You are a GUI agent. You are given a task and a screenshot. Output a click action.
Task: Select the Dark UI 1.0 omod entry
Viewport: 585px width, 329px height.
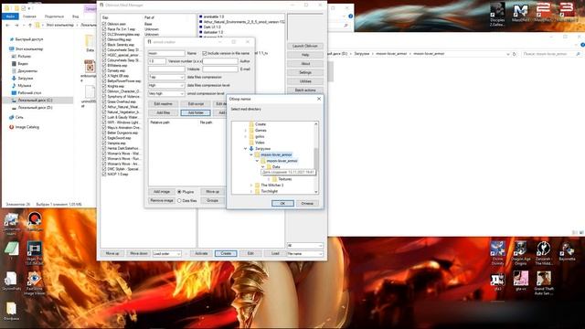point(212,27)
